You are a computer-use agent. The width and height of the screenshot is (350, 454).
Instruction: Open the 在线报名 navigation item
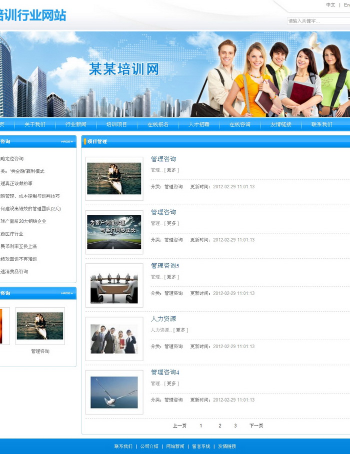(157, 124)
